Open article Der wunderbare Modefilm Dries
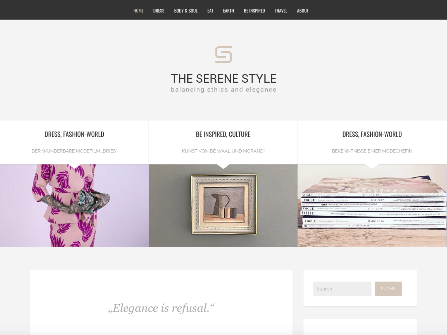The image size is (447, 335). (x=74, y=151)
